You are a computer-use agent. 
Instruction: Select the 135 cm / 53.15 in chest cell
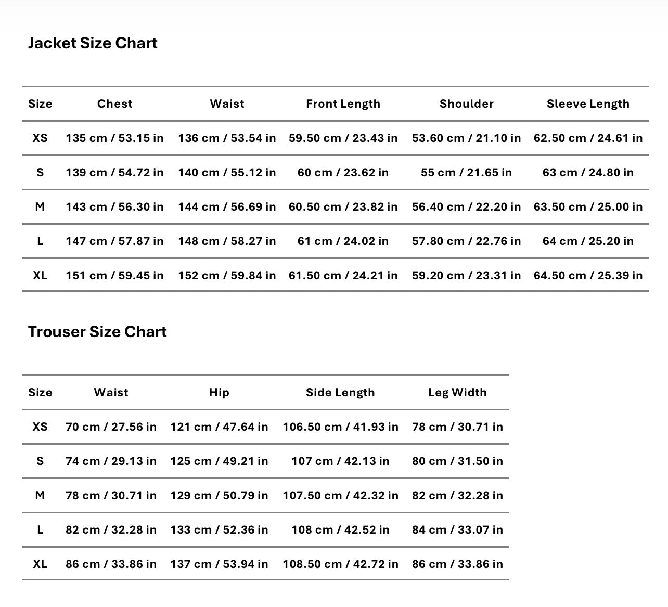(114, 138)
